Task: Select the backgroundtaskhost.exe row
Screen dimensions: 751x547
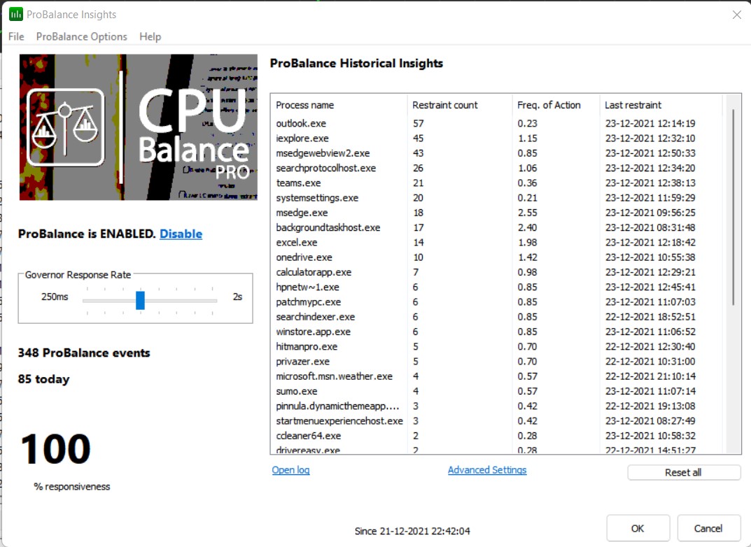Action: click(496, 227)
